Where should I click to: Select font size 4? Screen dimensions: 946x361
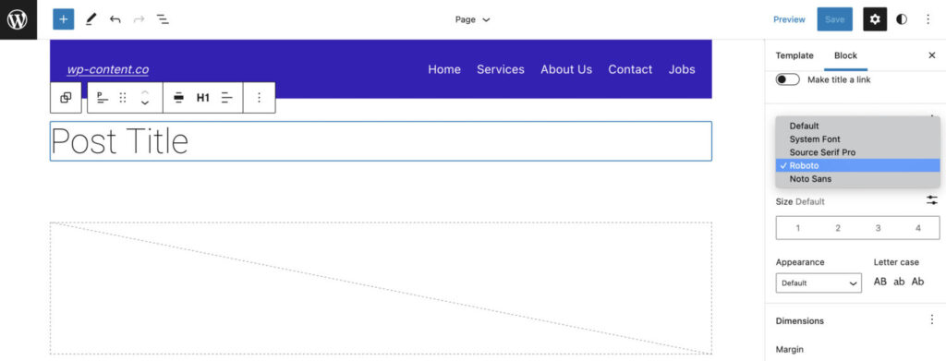(x=917, y=228)
